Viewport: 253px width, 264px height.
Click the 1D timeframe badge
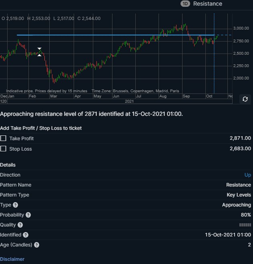[185, 4]
